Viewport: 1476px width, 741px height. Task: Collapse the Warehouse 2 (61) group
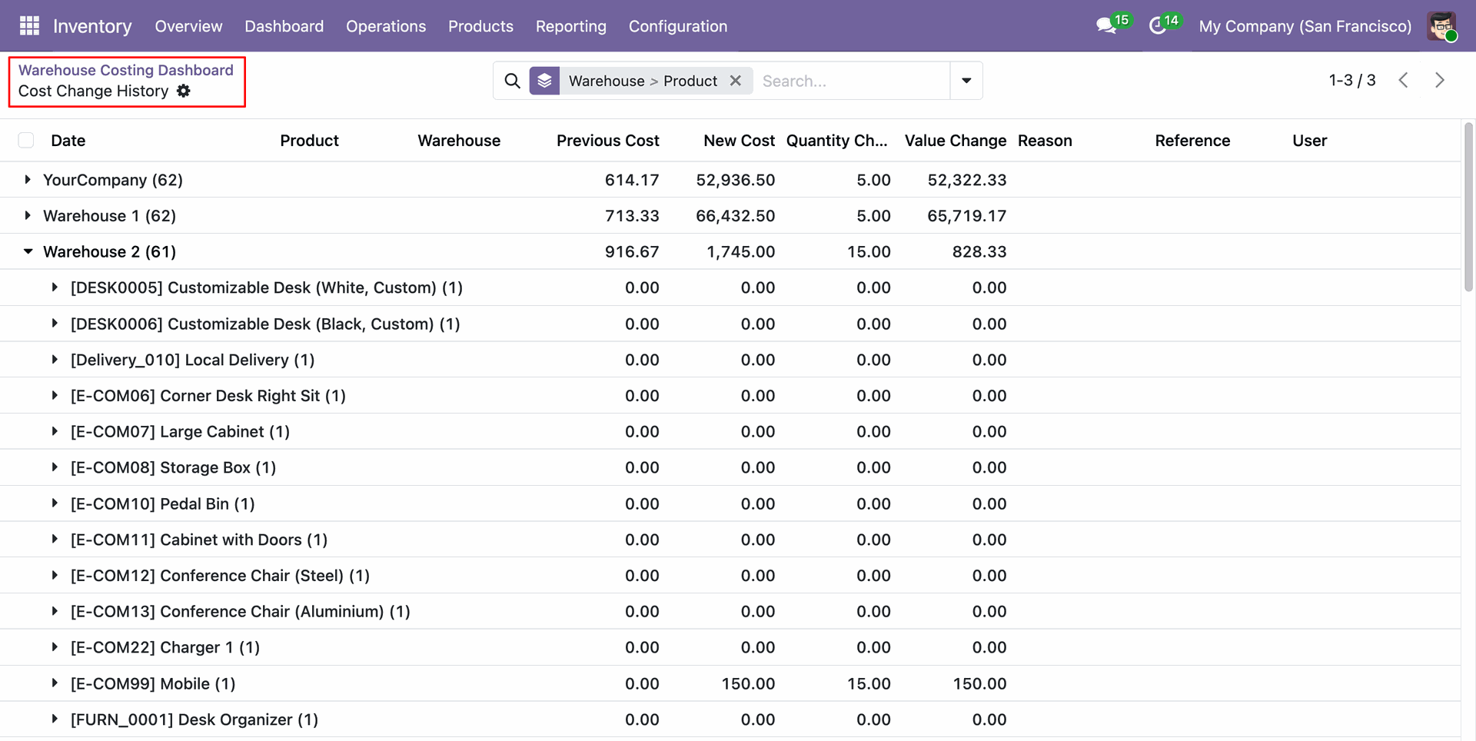point(28,251)
